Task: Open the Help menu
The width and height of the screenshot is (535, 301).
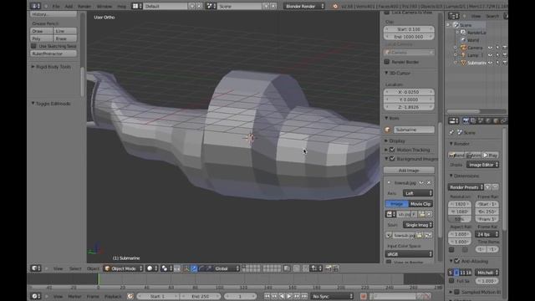Action: click(x=121, y=6)
